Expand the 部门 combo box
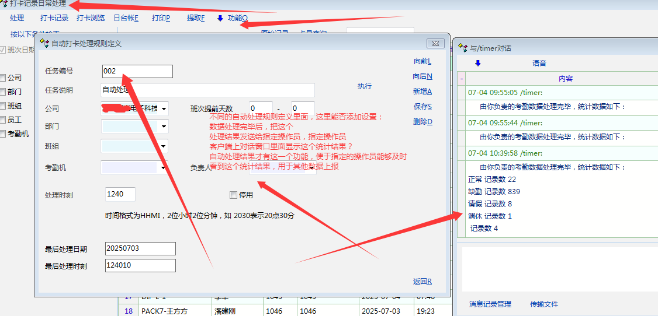This screenshot has height=316, width=658. (x=164, y=126)
